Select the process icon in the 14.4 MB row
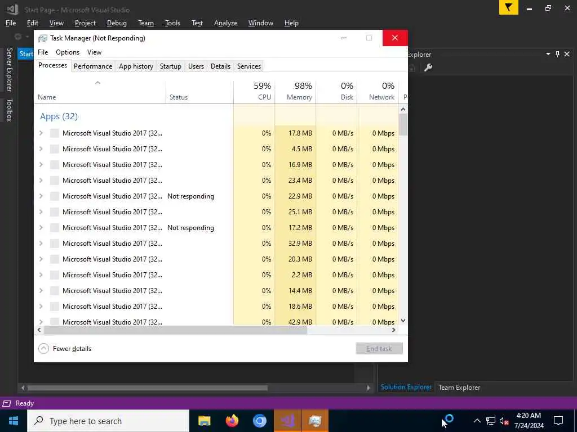This screenshot has width=577, height=432. point(55,291)
